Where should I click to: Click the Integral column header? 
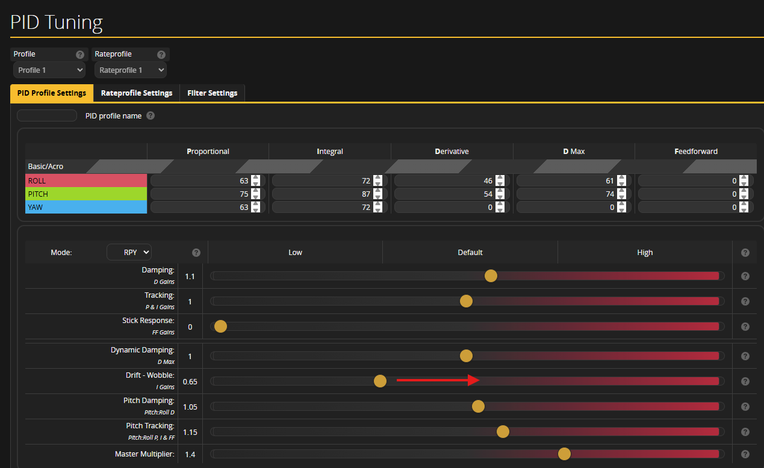(x=330, y=152)
